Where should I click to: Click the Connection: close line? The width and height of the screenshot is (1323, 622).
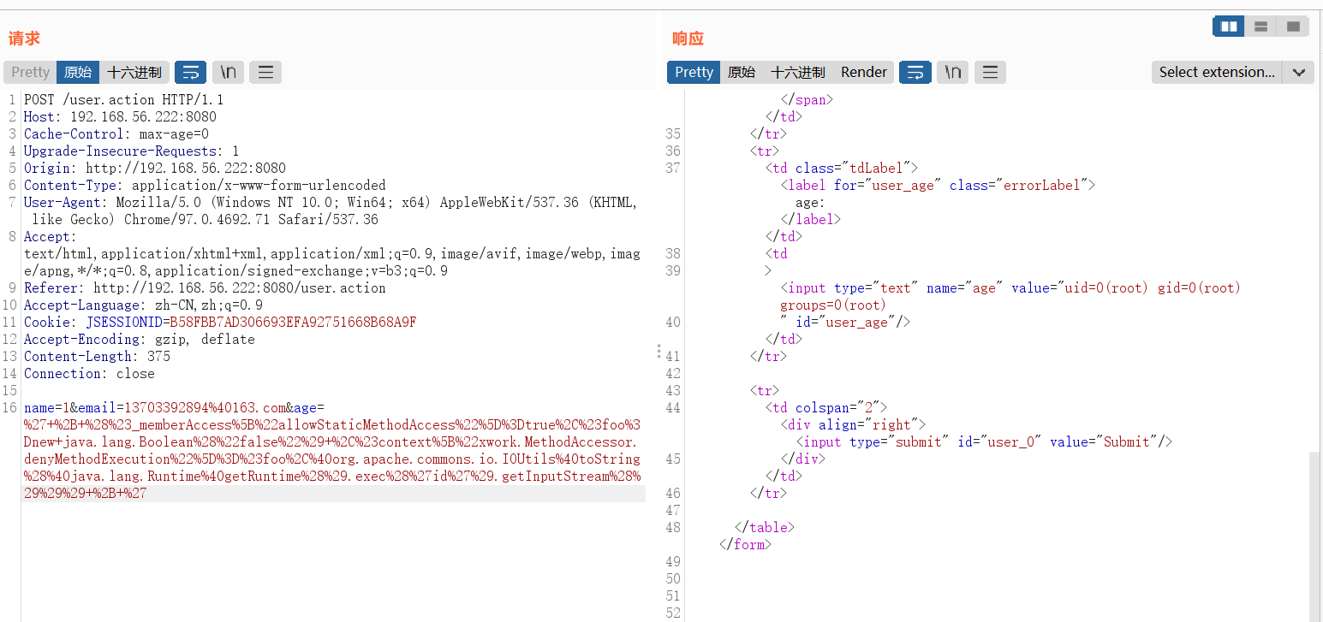click(x=89, y=374)
